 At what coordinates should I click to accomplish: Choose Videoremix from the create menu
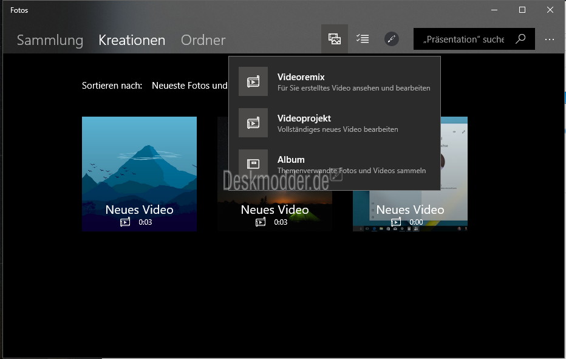click(x=334, y=81)
